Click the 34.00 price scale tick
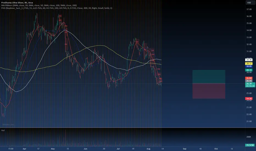The height and width of the screenshot is (151, 256). click(249, 30)
